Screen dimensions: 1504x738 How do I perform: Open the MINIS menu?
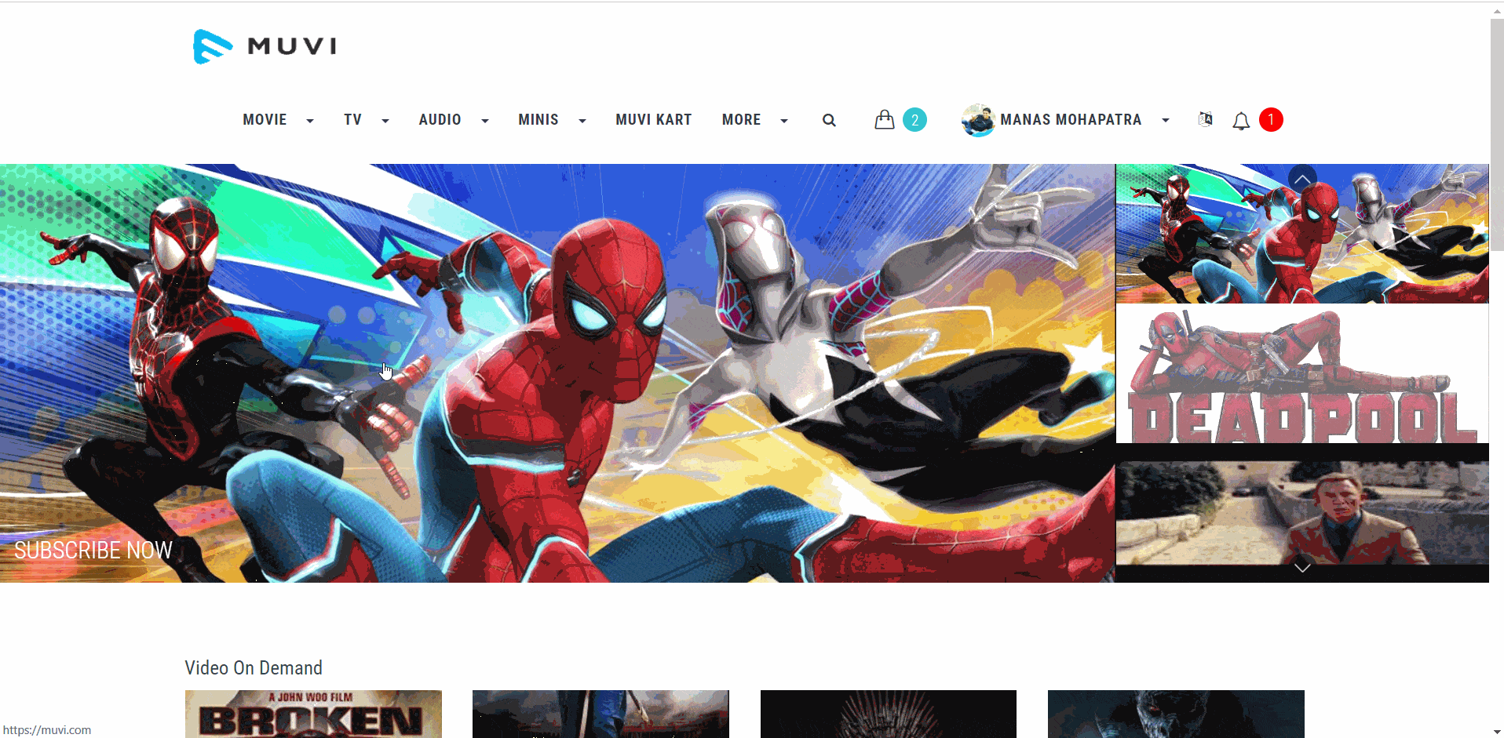[538, 120]
